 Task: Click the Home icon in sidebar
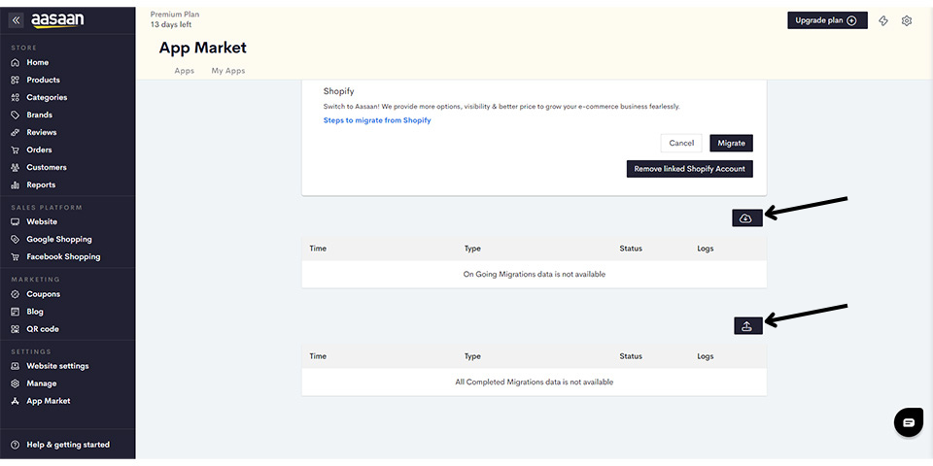[x=16, y=62]
